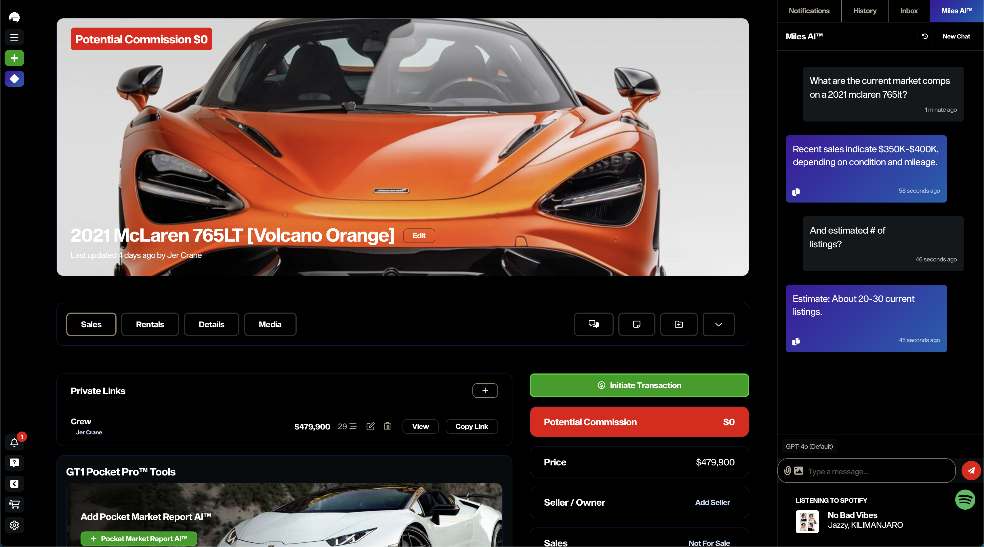Open the notifications bell icon
The width and height of the screenshot is (984, 547).
click(x=14, y=442)
